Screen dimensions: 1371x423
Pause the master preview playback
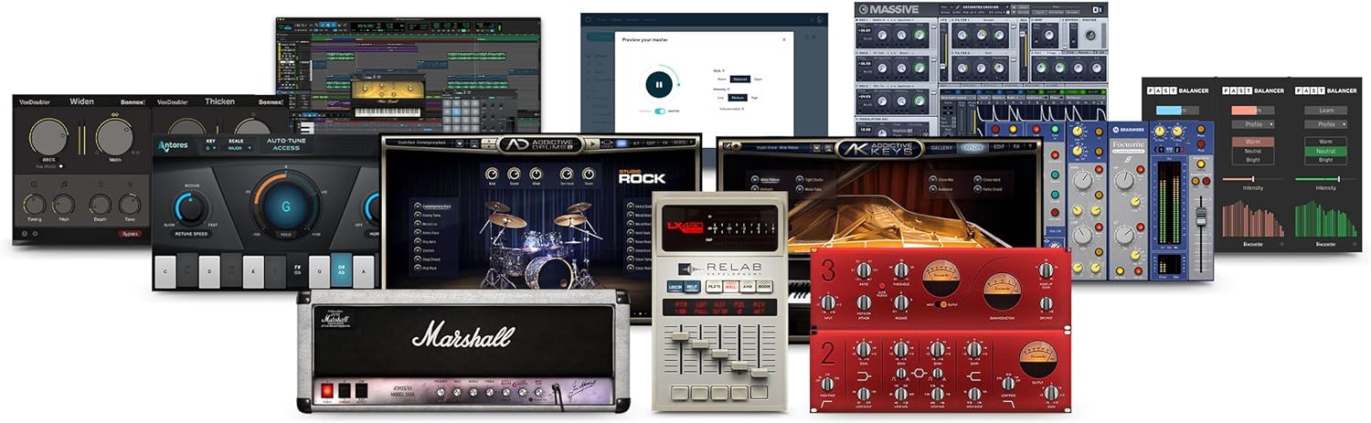(658, 86)
